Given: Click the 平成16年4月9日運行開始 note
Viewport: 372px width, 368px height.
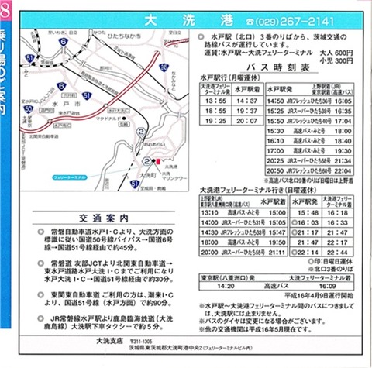Looking at the screenshot, I should [319, 295].
